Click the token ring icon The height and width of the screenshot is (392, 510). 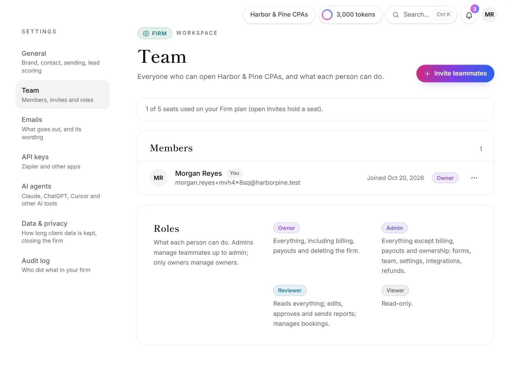[x=327, y=15]
